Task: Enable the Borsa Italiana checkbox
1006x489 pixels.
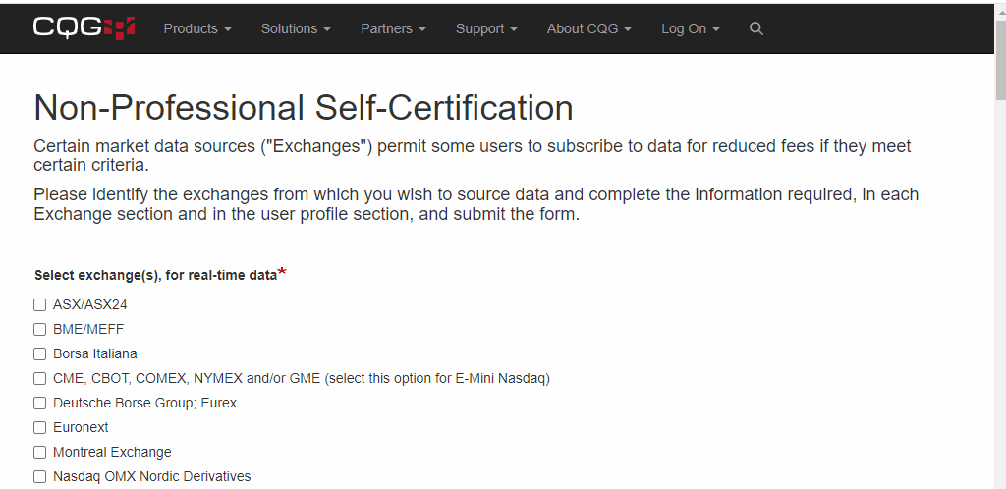Action: coord(39,353)
